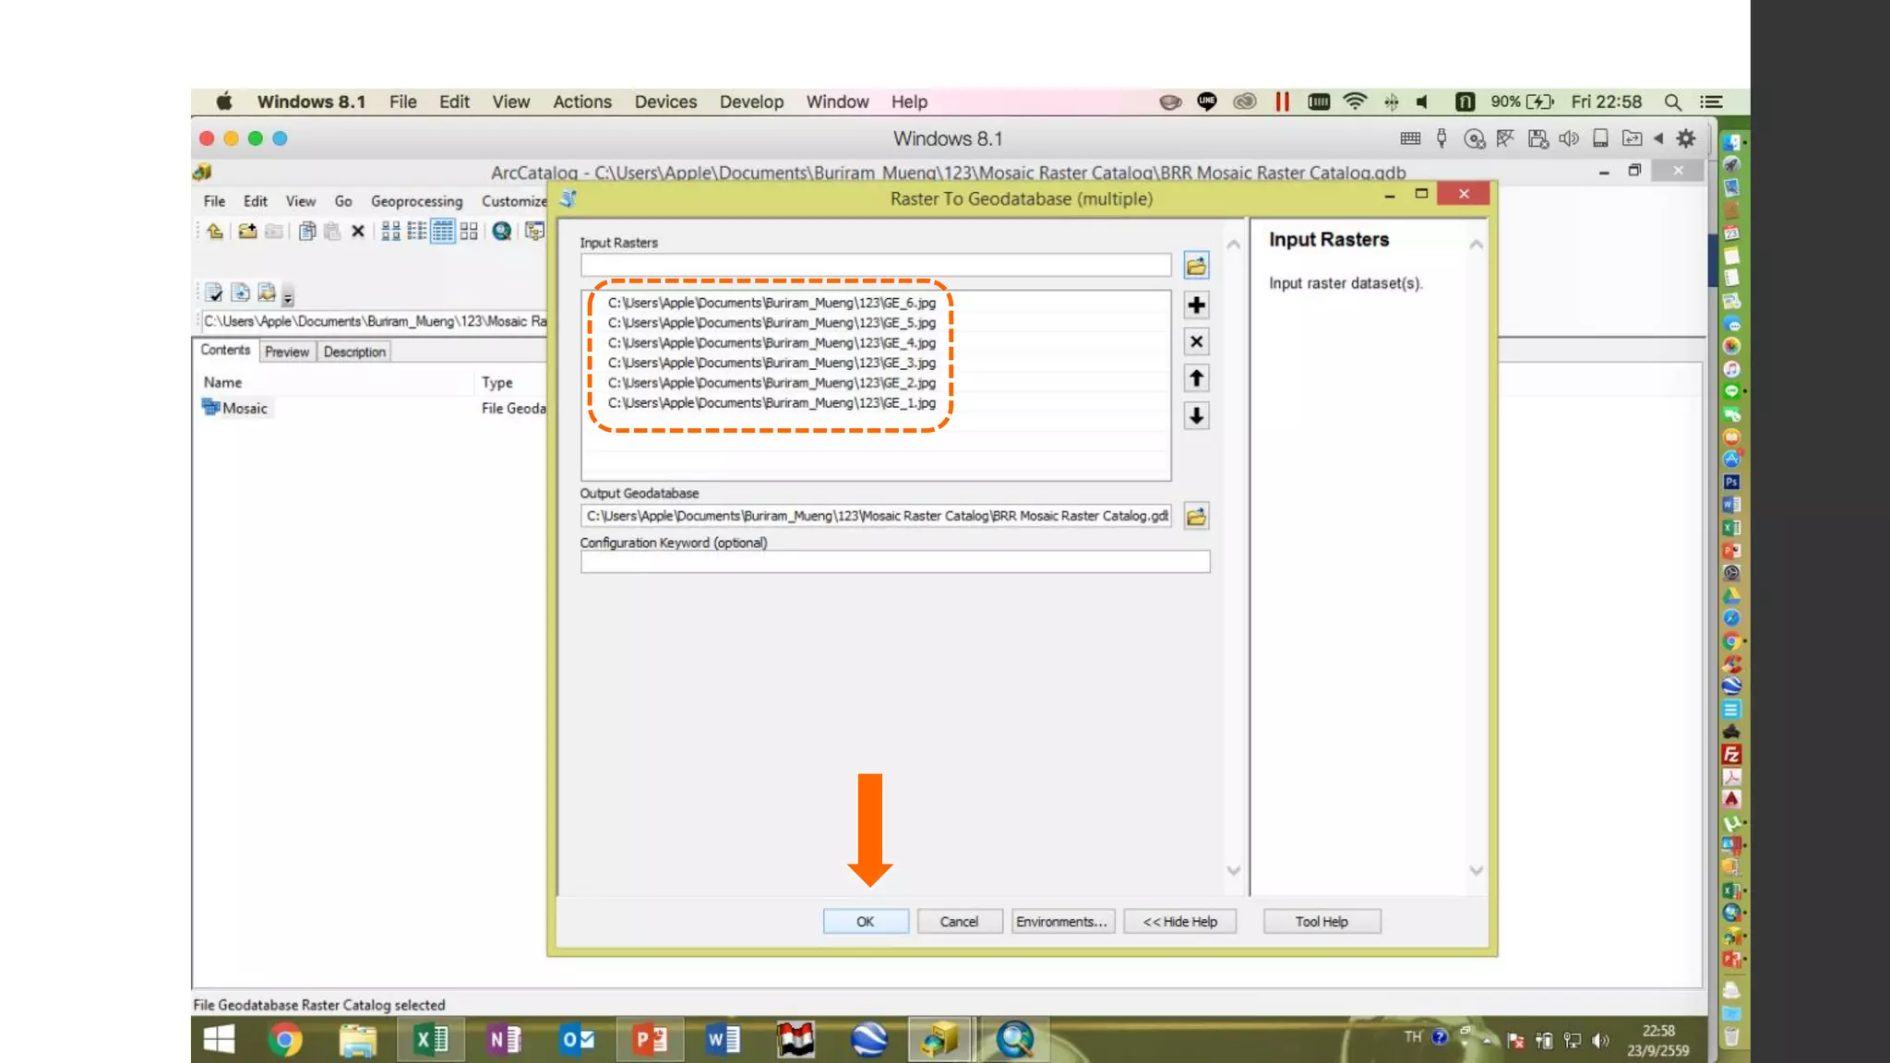This screenshot has height=1063, width=1890.
Task: Open the Environments... settings button
Action: [1062, 921]
